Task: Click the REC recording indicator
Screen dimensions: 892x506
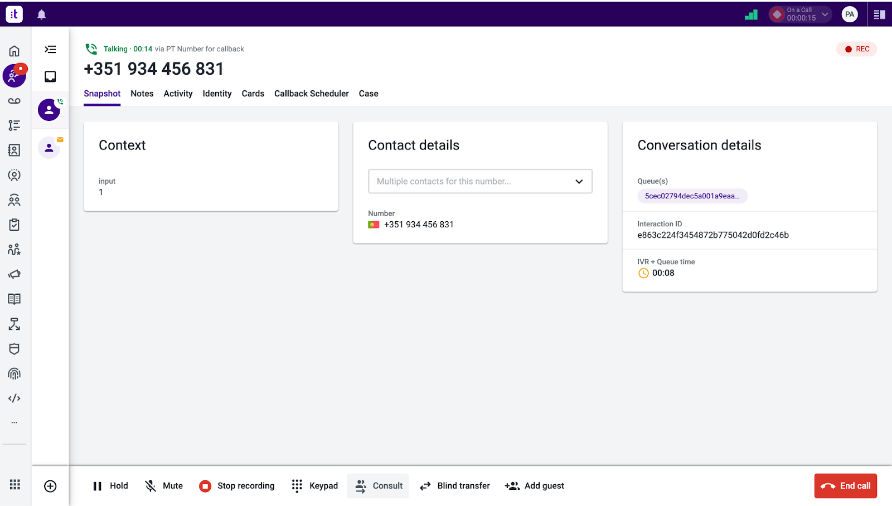Action: (857, 49)
